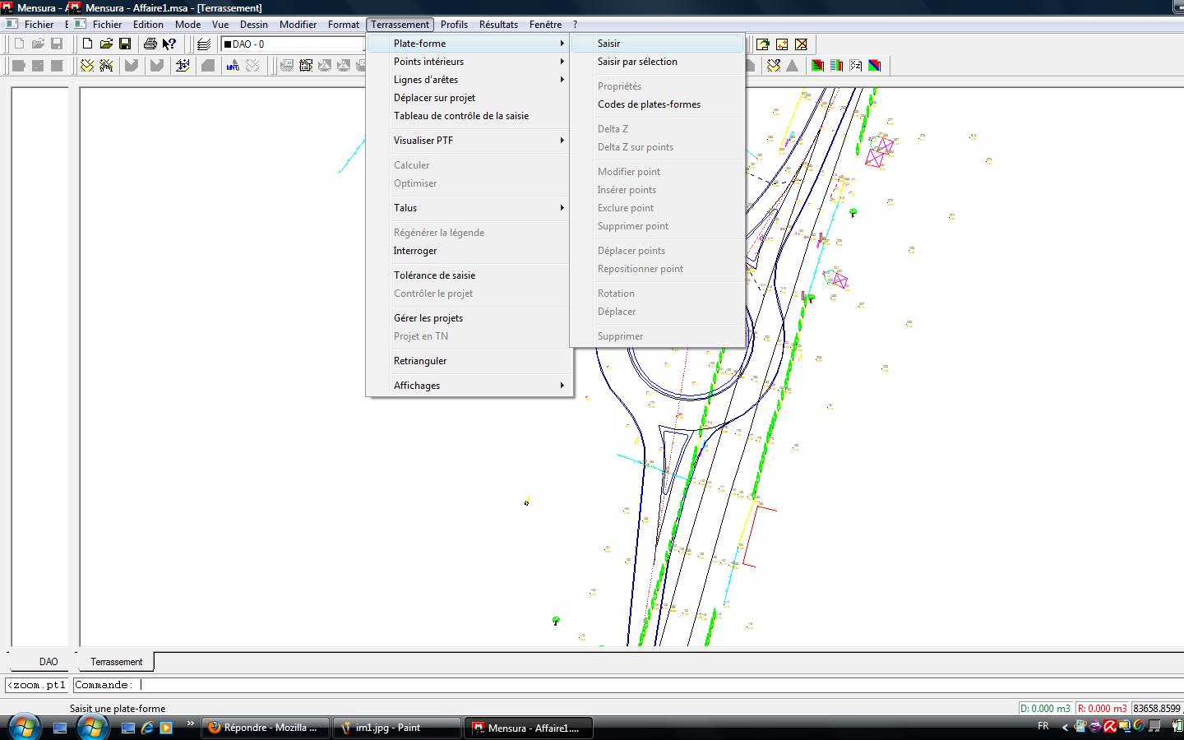Viewport: 1184px width, 740px height.
Task: Switch to im1.jpg - Paint taskbar button
Action: click(397, 728)
